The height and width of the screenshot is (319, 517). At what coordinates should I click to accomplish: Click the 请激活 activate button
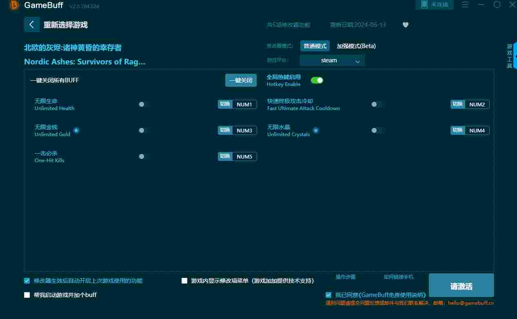[462, 285]
